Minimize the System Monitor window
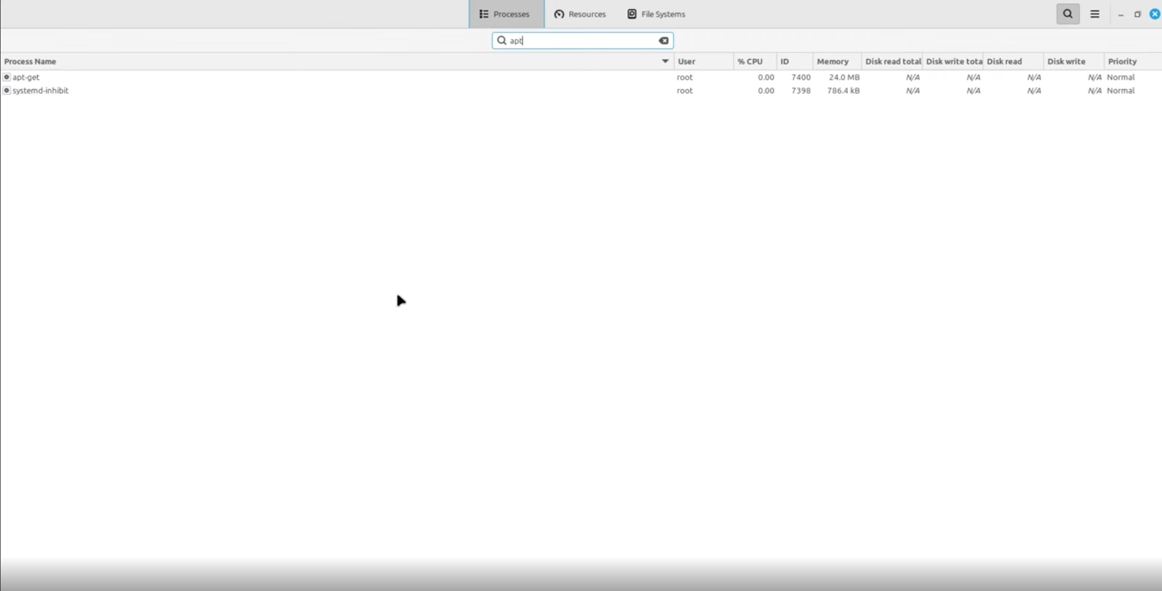 coord(1121,15)
